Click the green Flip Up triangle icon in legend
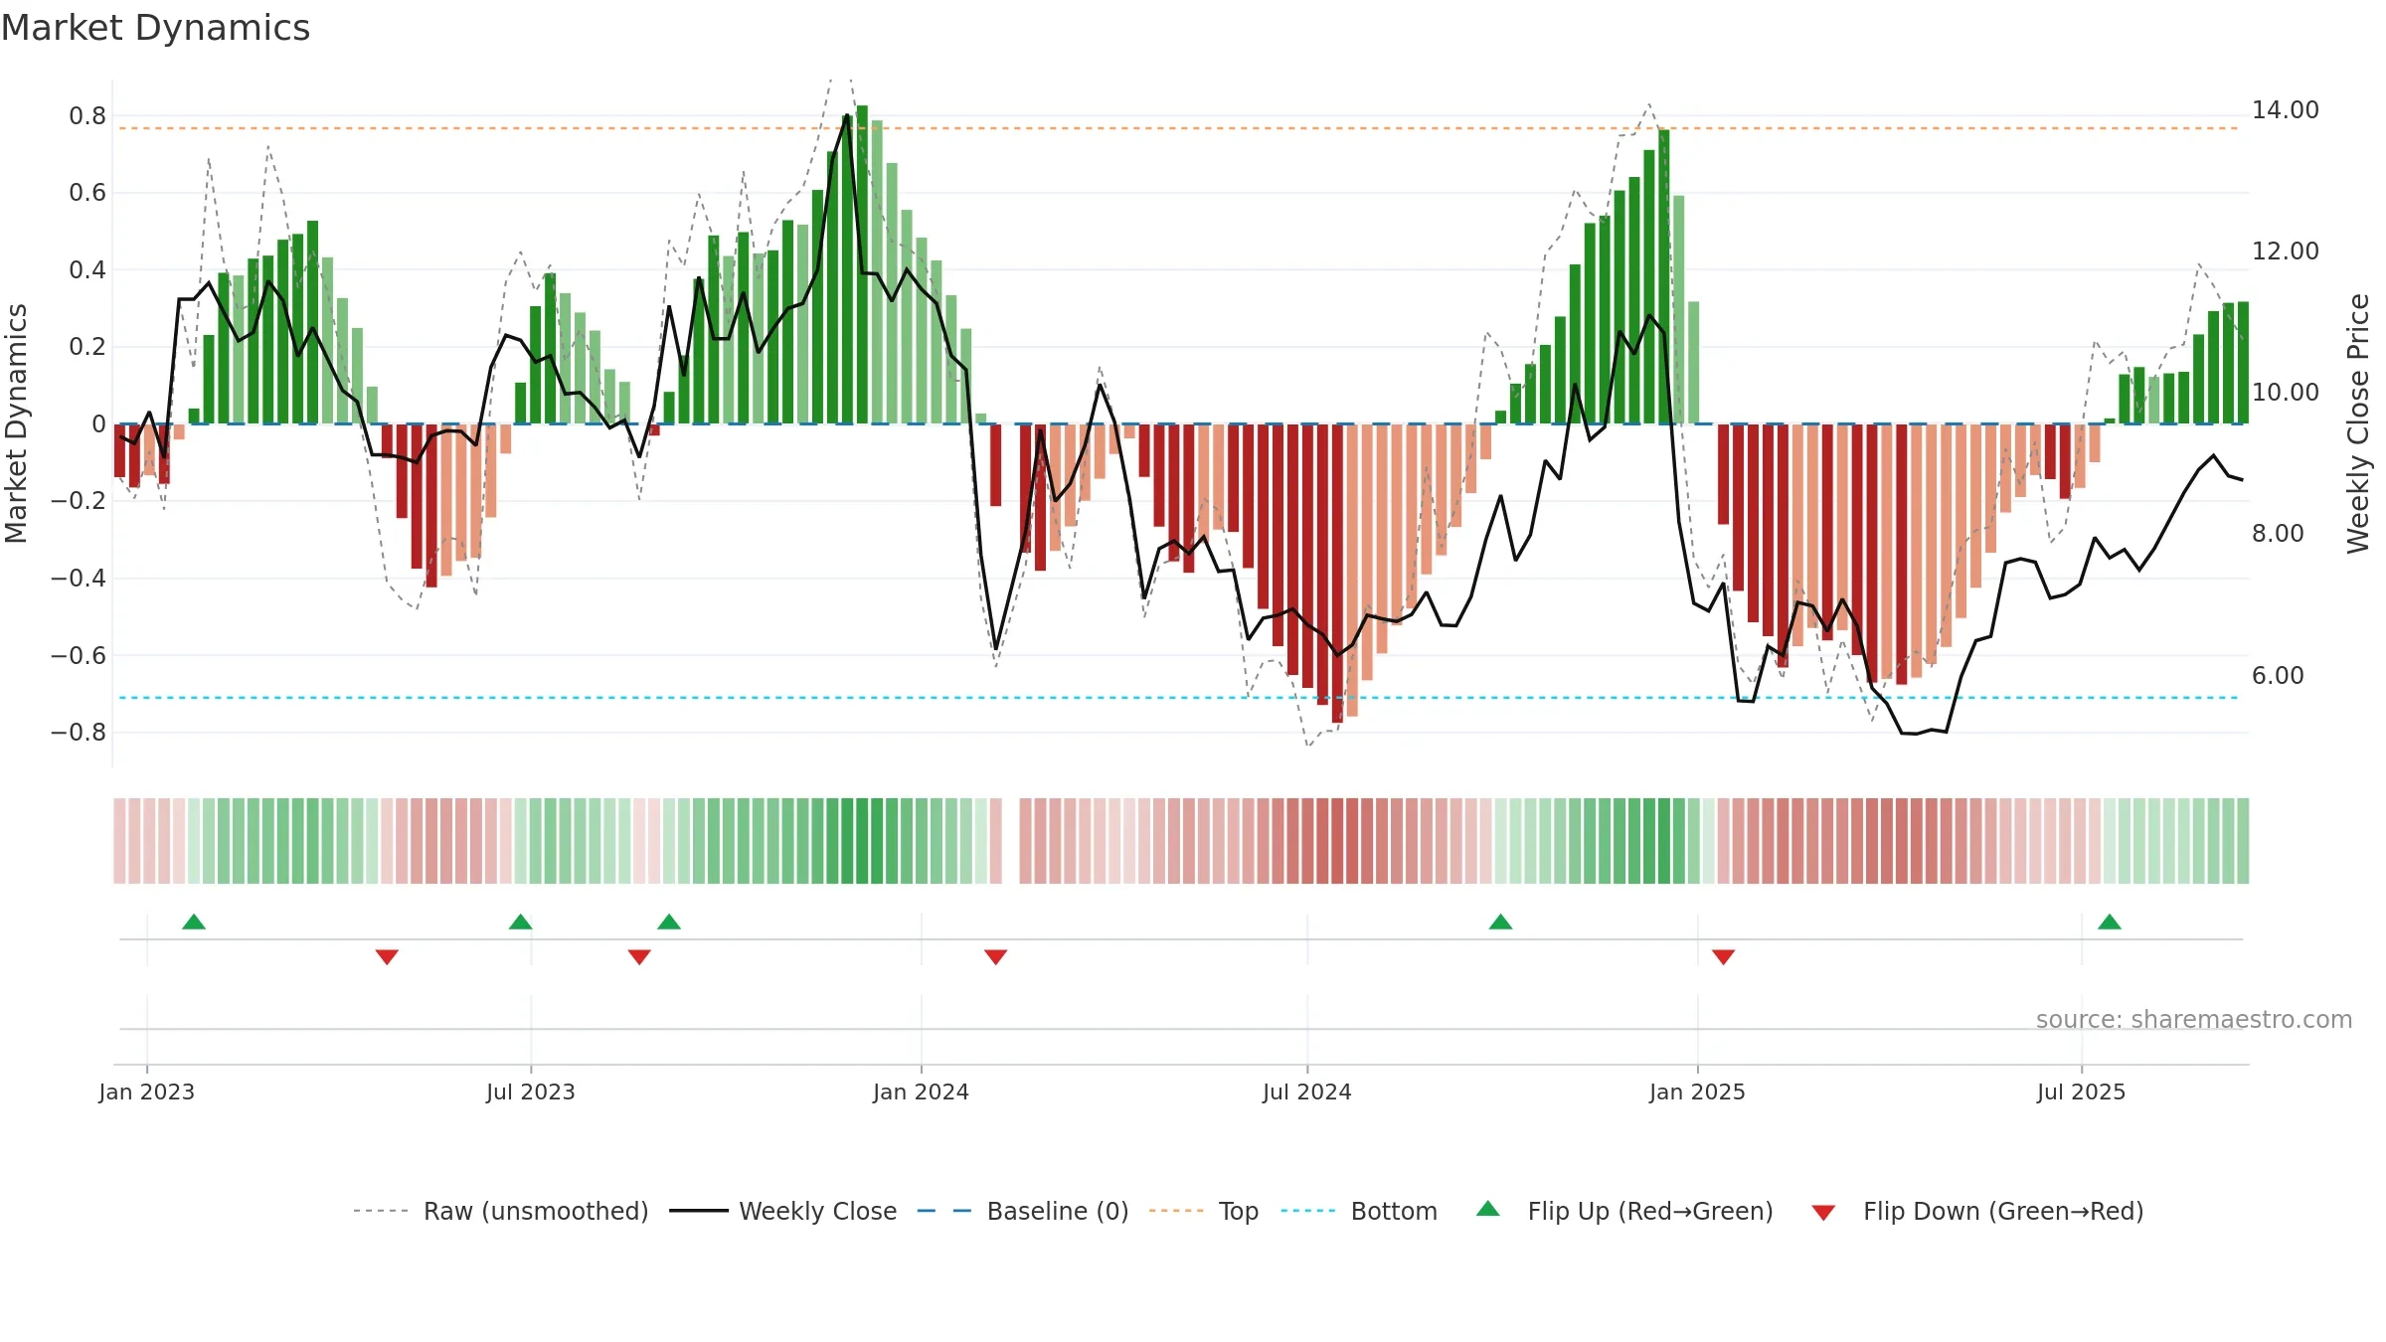This screenshot has height=1342, width=2386. (x=1488, y=1209)
